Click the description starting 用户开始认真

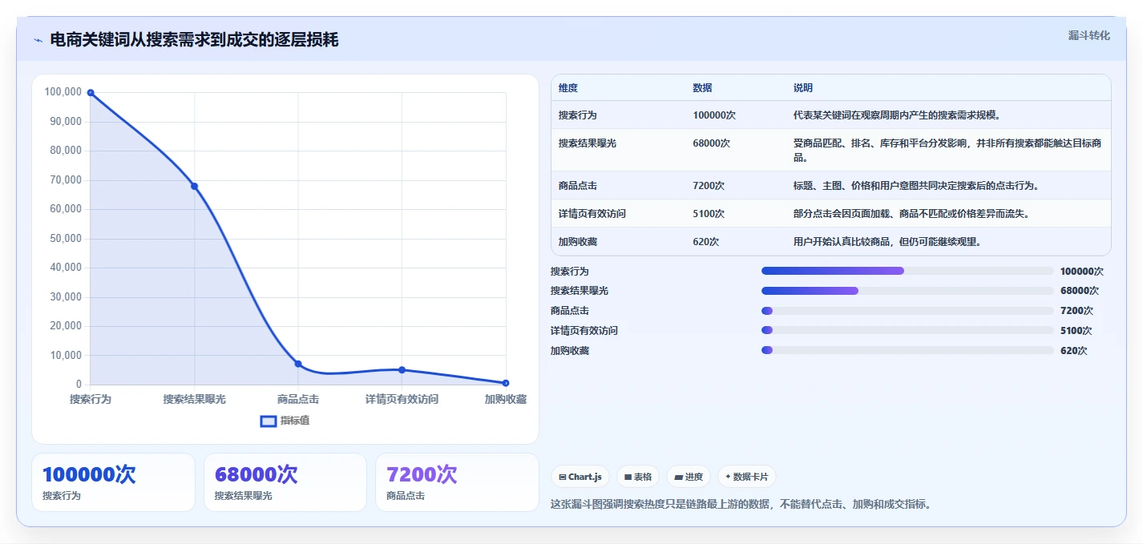point(887,242)
